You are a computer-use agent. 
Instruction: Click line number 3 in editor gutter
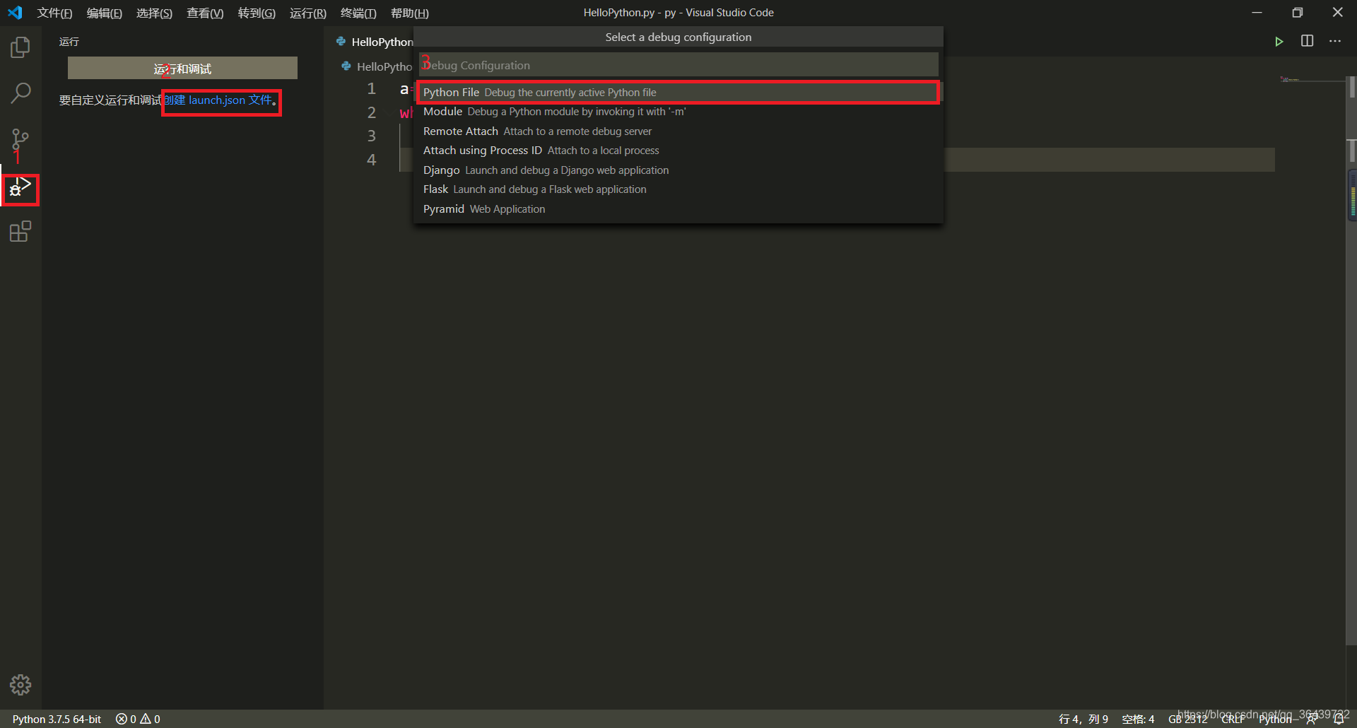click(x=371, y=136)
